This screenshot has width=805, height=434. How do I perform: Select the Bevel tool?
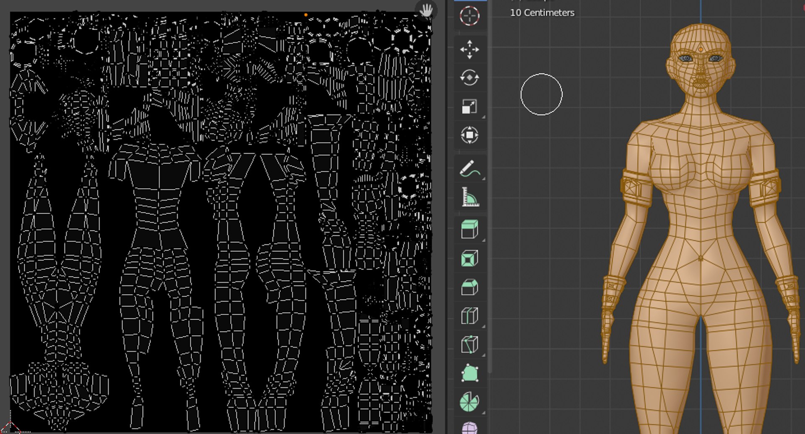pos(470,287)
